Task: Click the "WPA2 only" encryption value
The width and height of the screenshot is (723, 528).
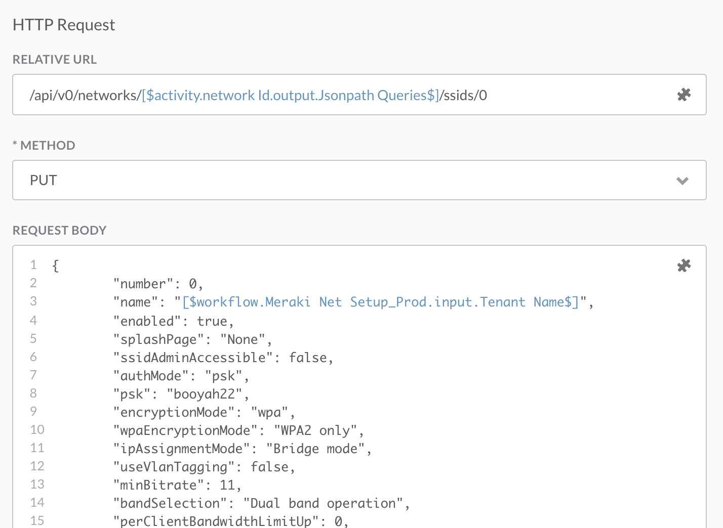Action: click(x=315, y=431)
